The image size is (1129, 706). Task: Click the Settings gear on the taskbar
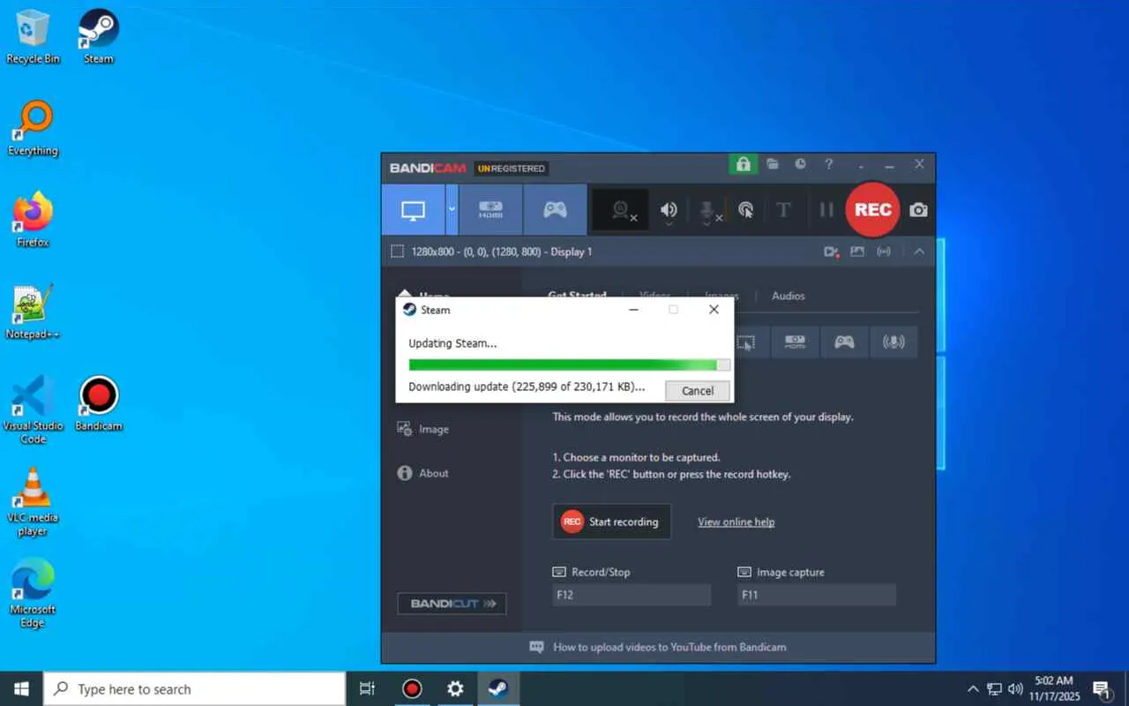tap(455, 689)
